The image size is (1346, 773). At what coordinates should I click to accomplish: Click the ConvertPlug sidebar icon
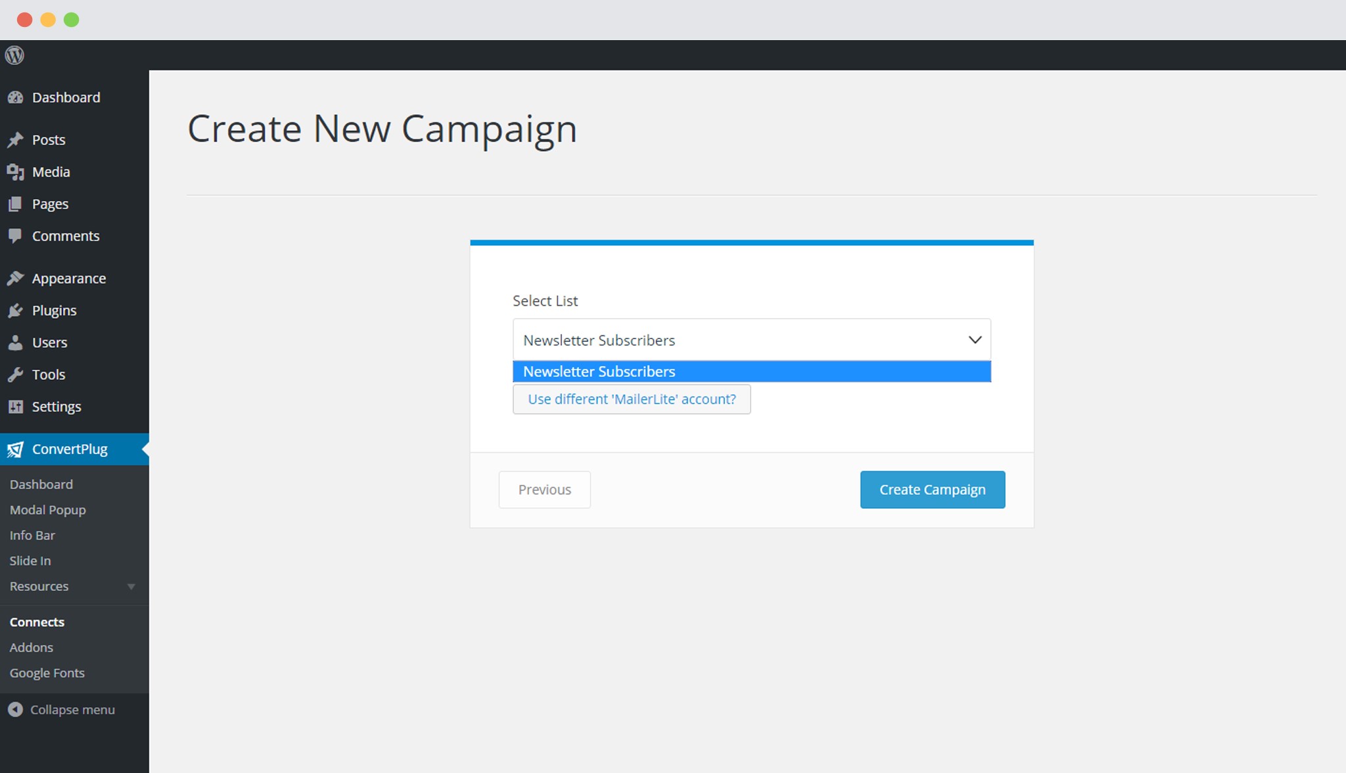pyautogui.click(x=16, y=448)
